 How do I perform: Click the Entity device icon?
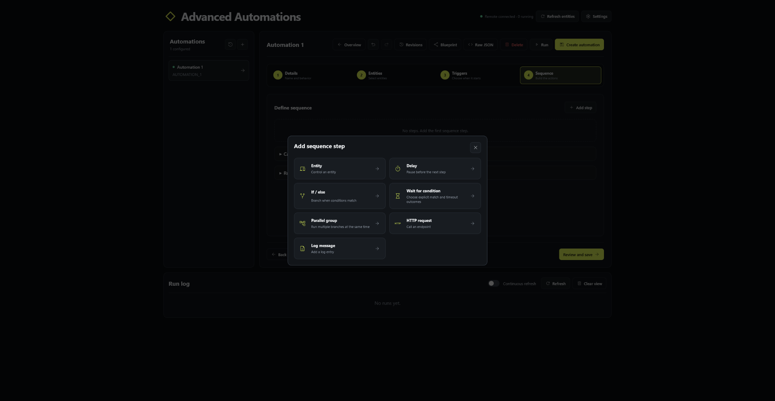[302, 169]
